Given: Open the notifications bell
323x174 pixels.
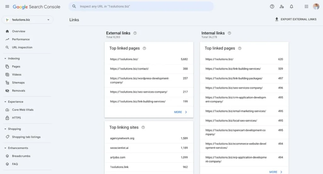Looking at the screenshot, I should tap(291, 7).
